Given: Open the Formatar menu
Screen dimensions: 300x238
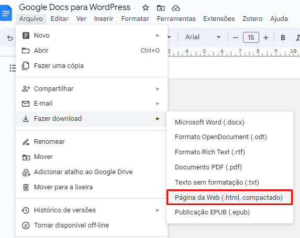Looking at the screenshot, I should coord(135,19).
